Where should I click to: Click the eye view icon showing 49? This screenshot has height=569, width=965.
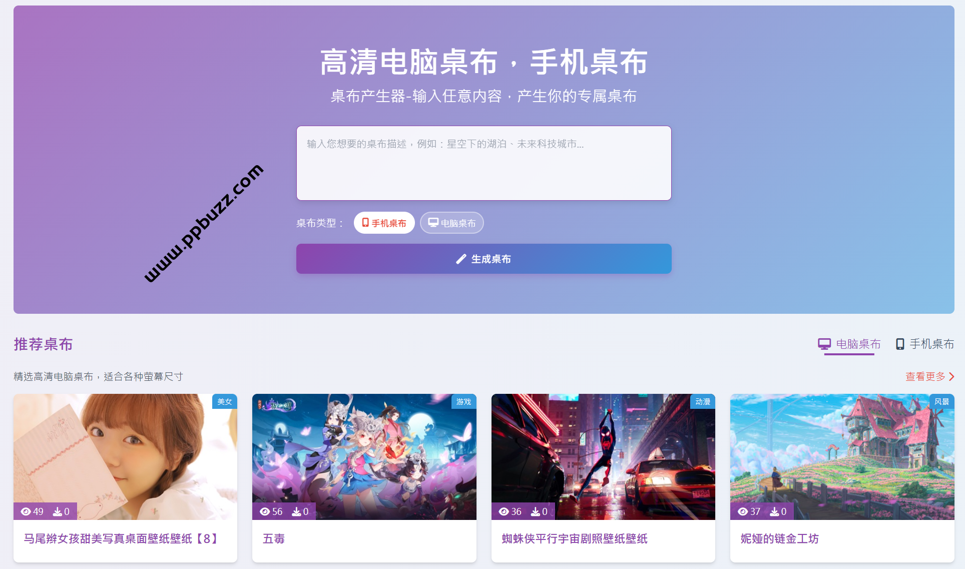click(26, 511)
